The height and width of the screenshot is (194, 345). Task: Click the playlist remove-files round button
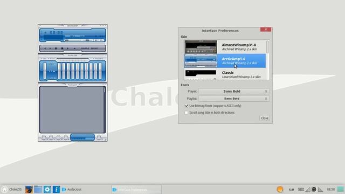point(51,137)
